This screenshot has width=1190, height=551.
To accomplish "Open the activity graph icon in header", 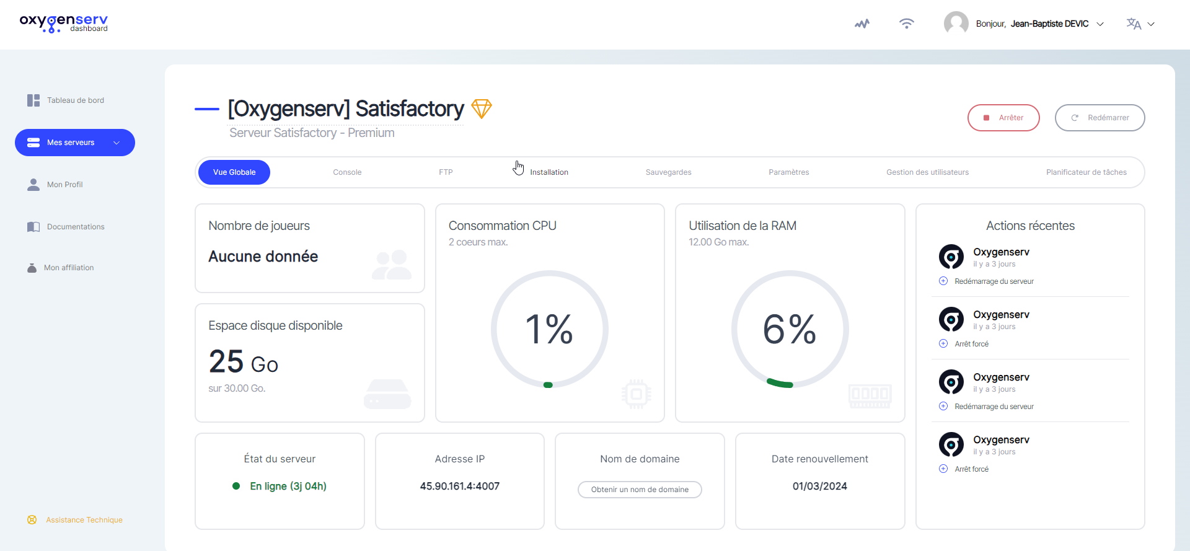I will pyautogui.click(x=862, y=24).
